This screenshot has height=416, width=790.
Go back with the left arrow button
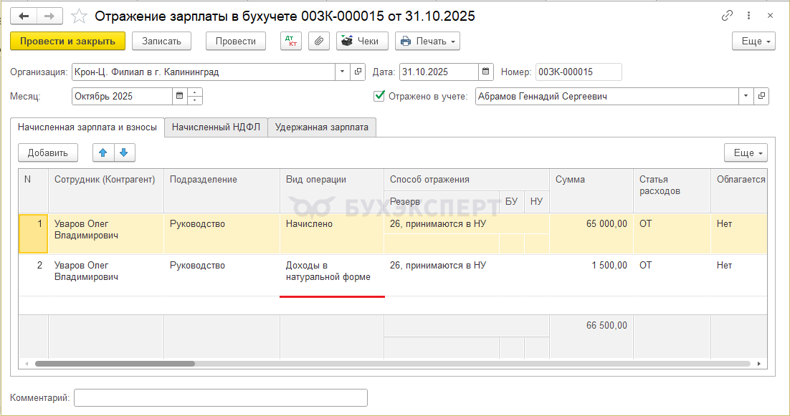(x=24, y=16)
